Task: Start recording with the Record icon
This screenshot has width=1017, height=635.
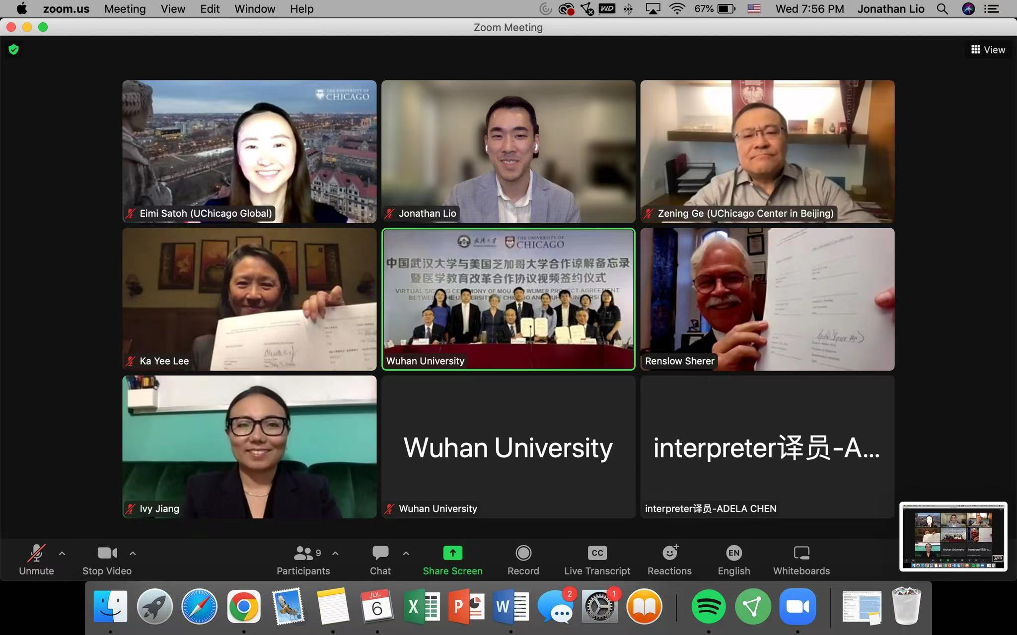Action: [x=523, y=553]
